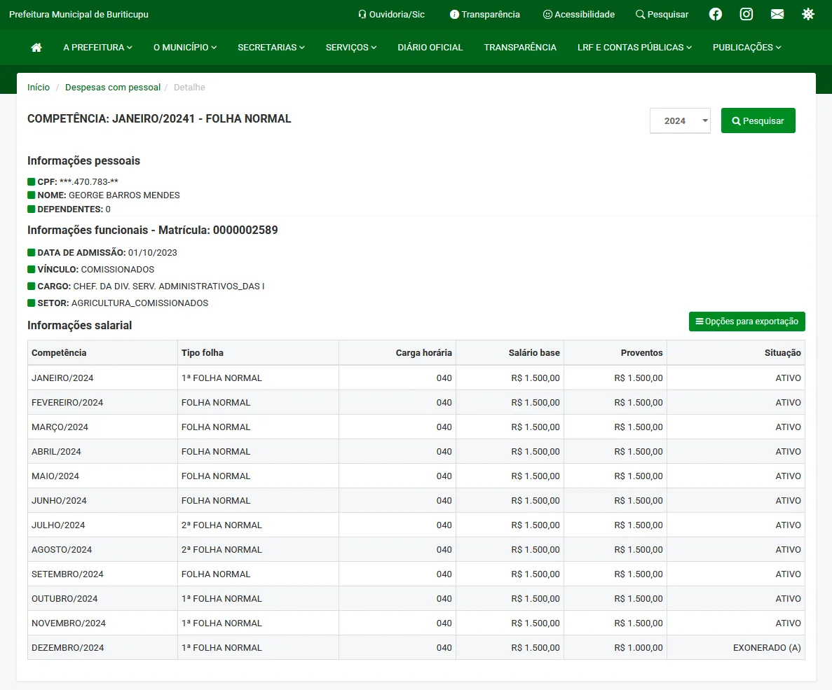832x690 pixels.
Task: Open Ouvidoria/Sic headset link
Action: 391,14
